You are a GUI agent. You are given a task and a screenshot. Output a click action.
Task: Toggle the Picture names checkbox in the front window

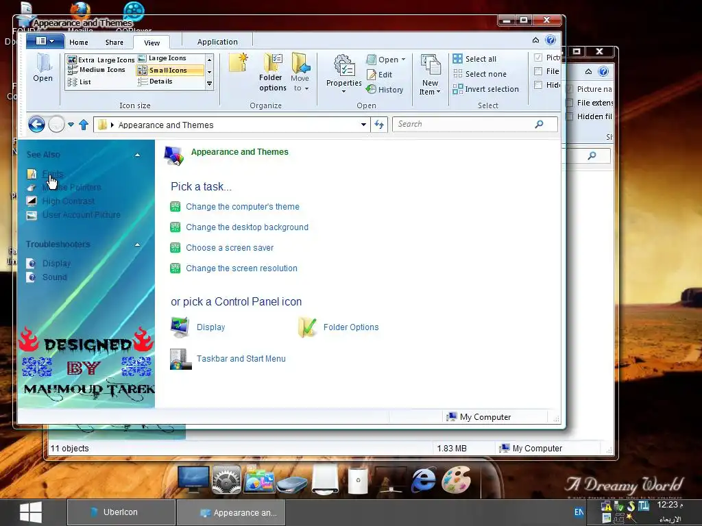(538, 58)
